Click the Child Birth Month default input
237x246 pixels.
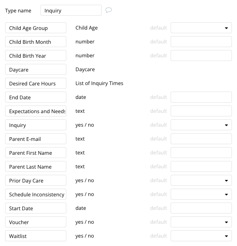coord(201,42)
